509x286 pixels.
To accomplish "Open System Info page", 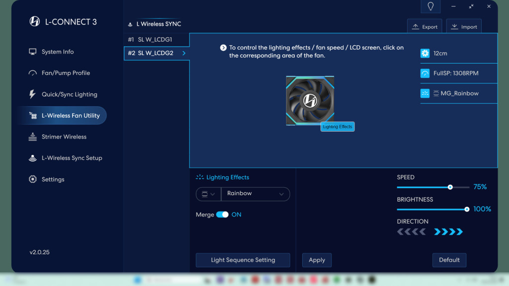I will click(58, 52).
